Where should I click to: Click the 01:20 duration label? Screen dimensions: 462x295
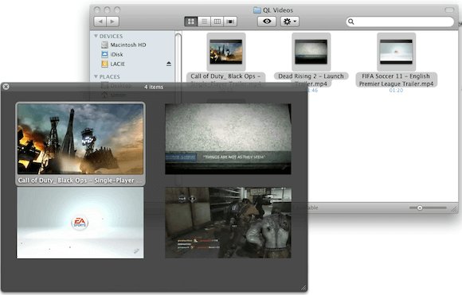397,91
